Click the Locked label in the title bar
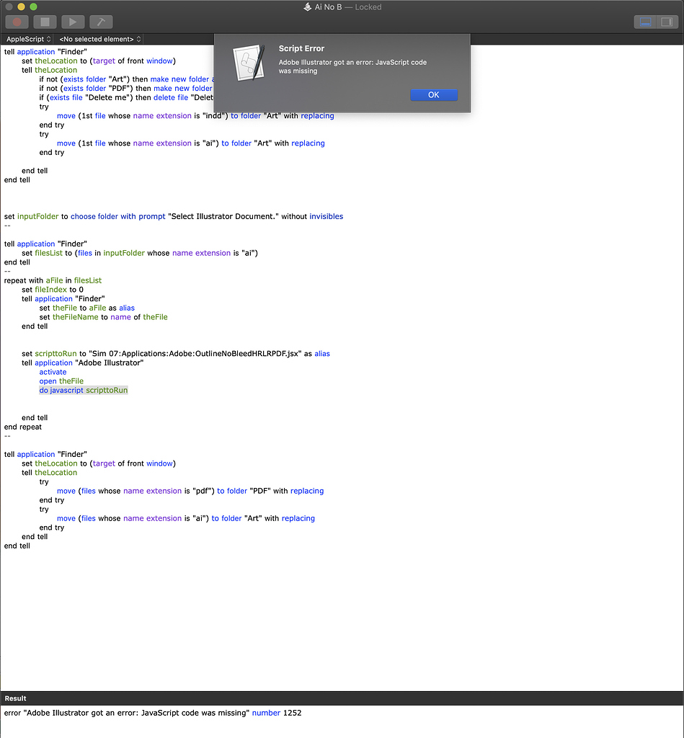 pyautogui.click(x=368, y=7)
